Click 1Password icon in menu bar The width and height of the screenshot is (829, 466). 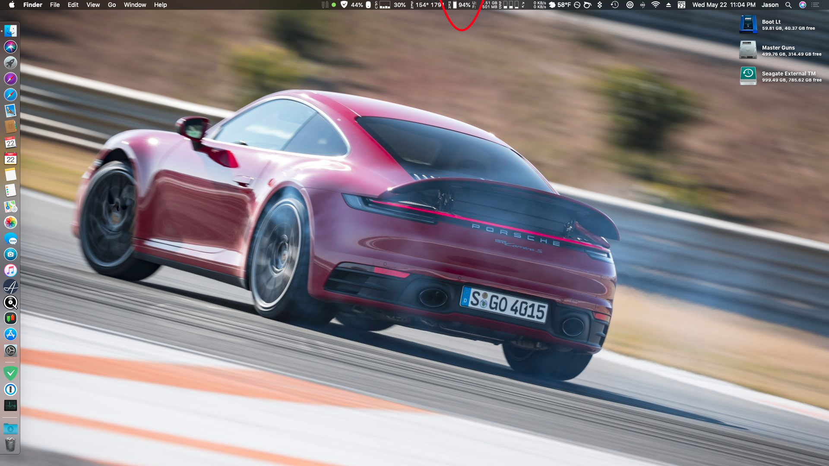pyautogui.click(x=630, y=5)
